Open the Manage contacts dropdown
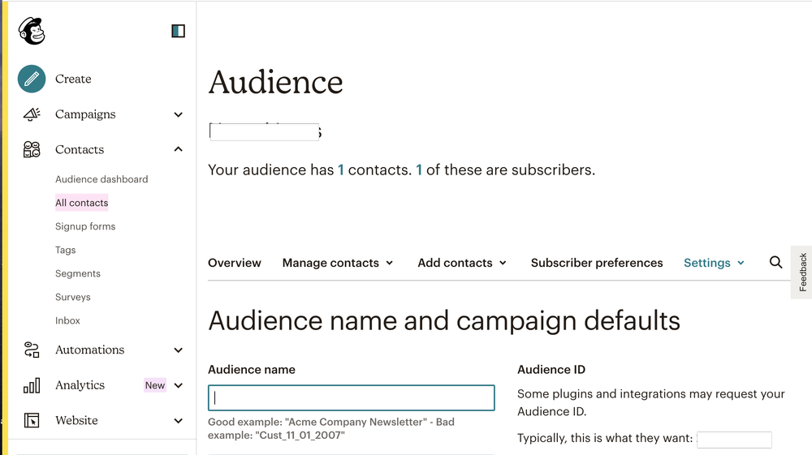812x455 pixels. point(338,263)
